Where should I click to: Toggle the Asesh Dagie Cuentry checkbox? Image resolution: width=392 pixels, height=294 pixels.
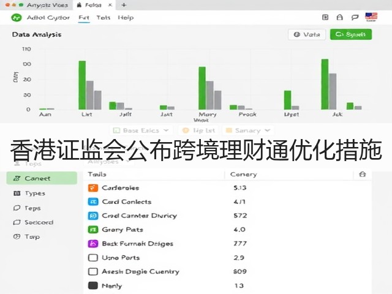point(93,271)
